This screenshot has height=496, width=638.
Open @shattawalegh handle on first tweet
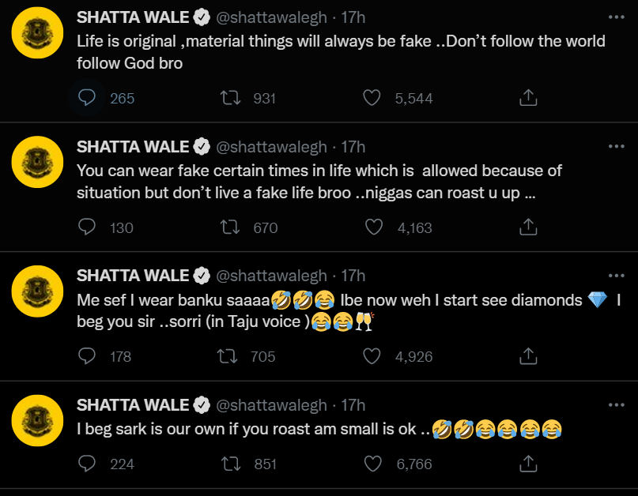(x=271, y=17)
